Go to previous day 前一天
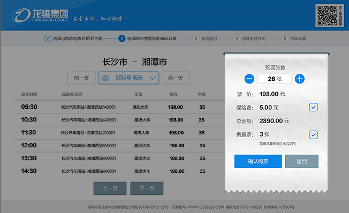Viewport: 349px width, 213px height. (81, 78)
